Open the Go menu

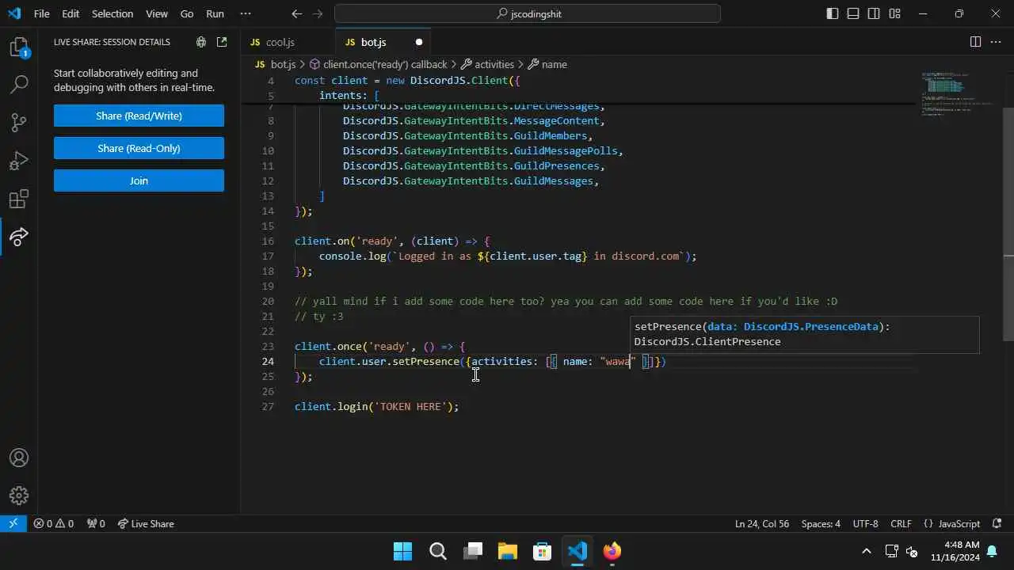click(x=187, y=13)
